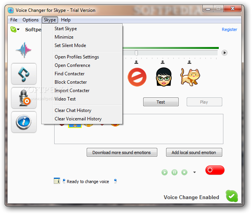
Task: Toggle the green Voice Change Enabled checkmark
Action: point(232,196)
